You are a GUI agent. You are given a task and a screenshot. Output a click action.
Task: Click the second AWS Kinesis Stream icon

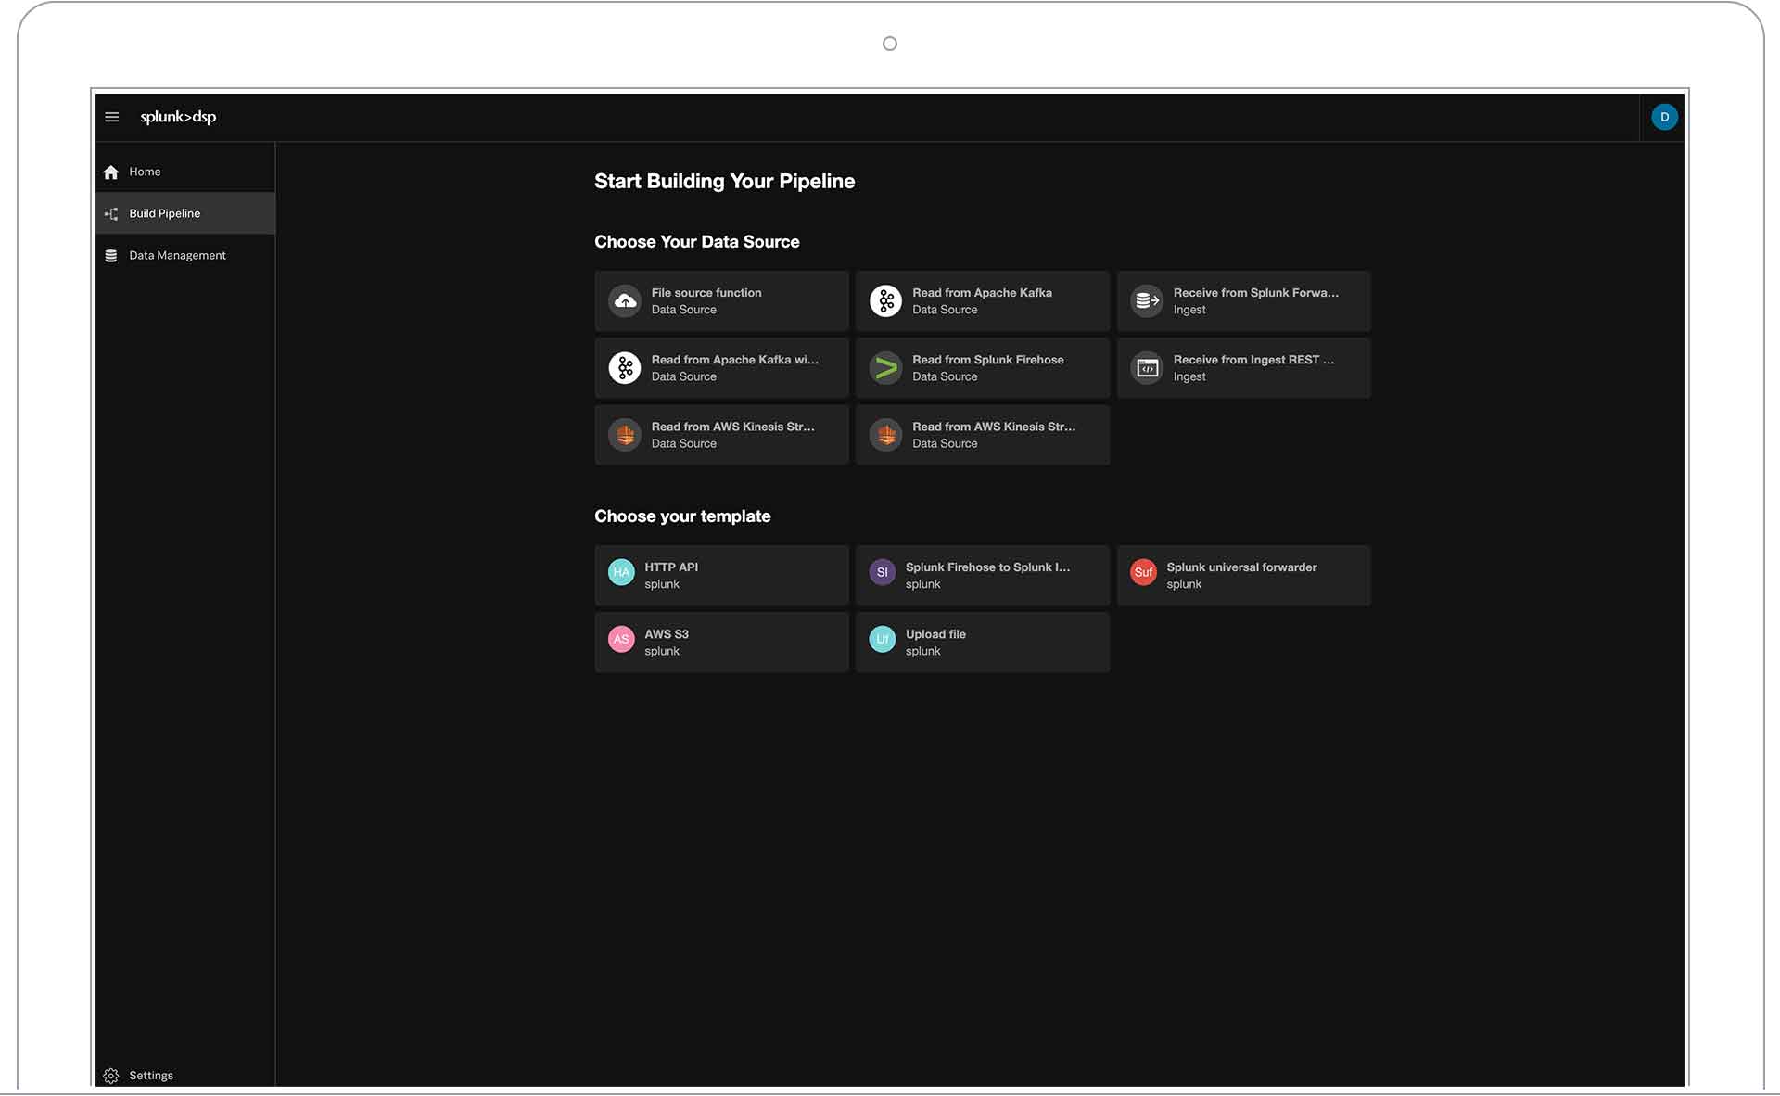885,434
